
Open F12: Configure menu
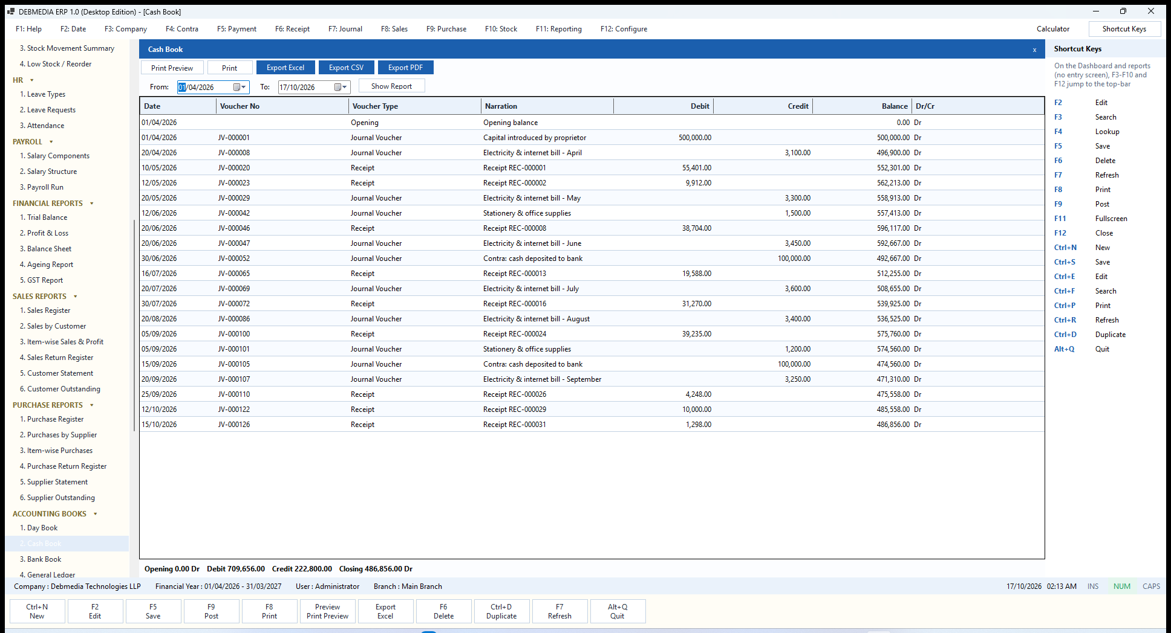[x=624, y=29]
